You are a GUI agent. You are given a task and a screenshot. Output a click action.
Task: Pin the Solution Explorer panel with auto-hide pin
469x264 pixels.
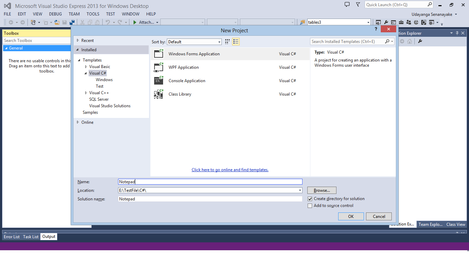[x=457, y=33]
